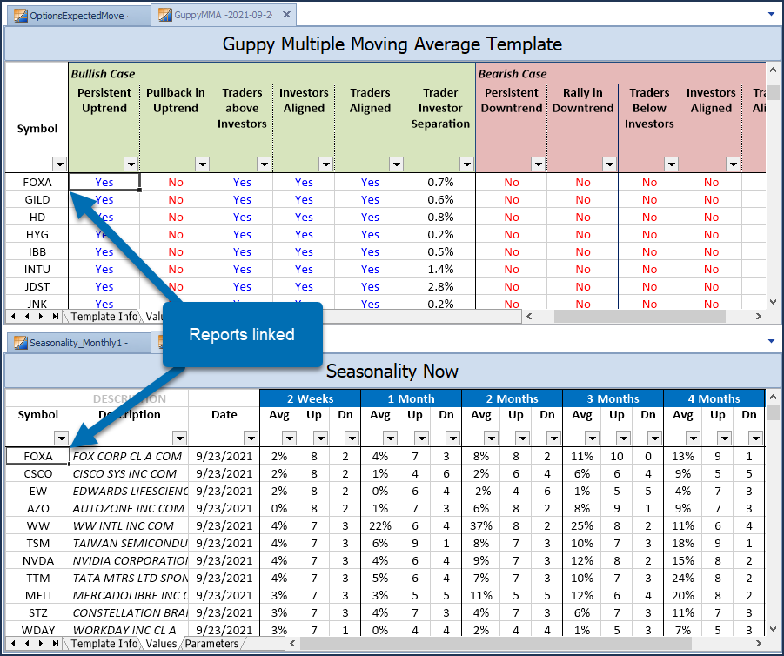784x656 pixels.
Task: Go to last sheet in Seasonality report
Action: [x=55, y=643]
